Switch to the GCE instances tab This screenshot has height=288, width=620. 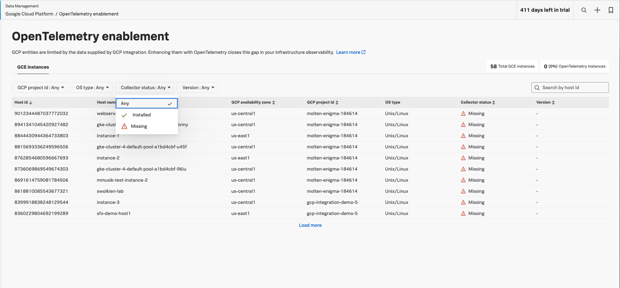(x=33, y=67)
